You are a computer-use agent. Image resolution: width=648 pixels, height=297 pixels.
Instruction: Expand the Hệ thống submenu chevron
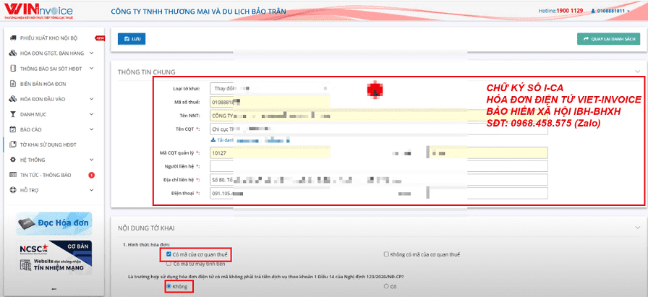pyautogui.click(x=92, y=160)
